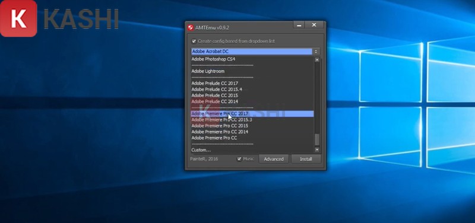475x223 pixels.
Task: Click the Install button
Action: pos(306,159)
